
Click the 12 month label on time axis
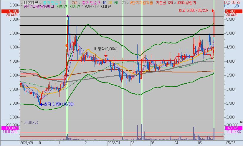85,143
